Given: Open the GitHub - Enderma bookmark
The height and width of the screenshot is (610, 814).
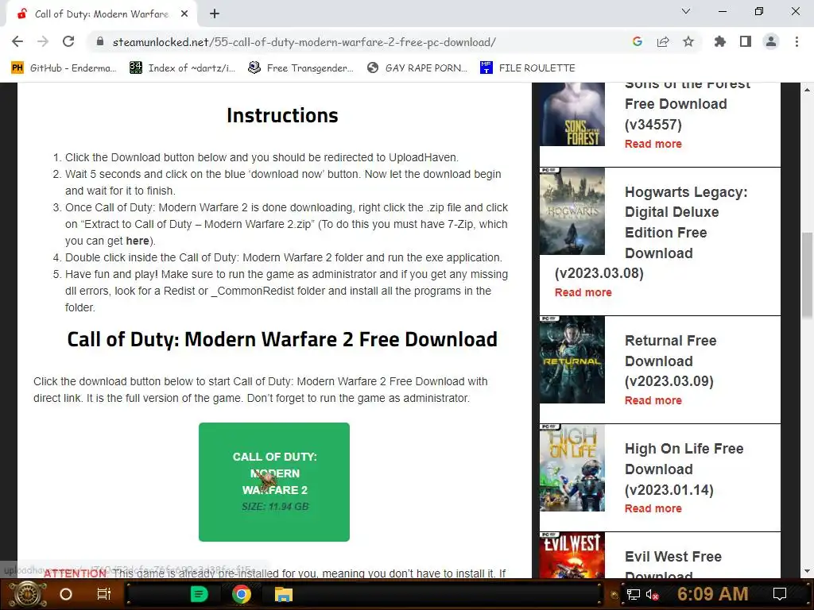Looking at the screenshot, I should point(64,68).
